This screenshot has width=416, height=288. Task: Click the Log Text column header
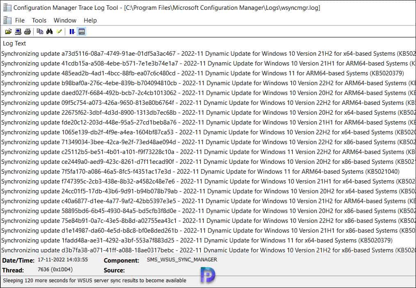14,43
